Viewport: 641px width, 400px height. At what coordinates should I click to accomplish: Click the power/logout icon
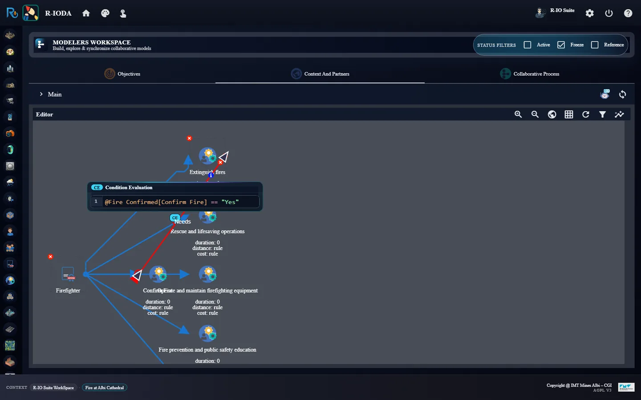pos(609,13)
